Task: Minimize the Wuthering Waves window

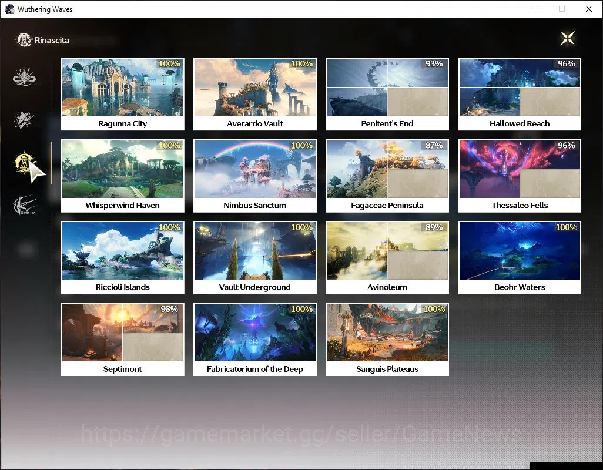Action: tap(535, 9)
